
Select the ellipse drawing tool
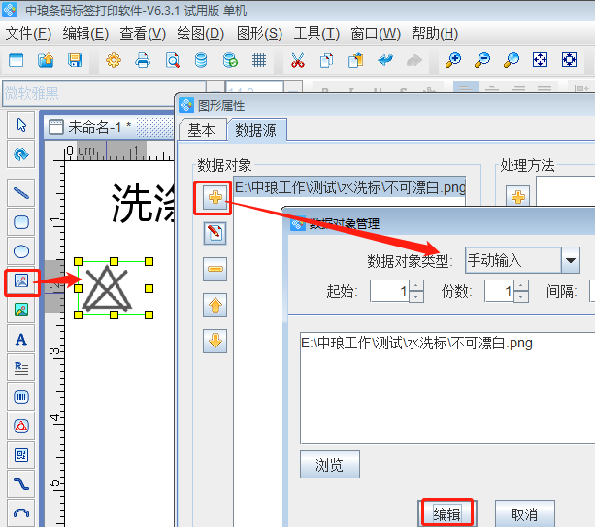pyautogui.click(x=20, y=251)
